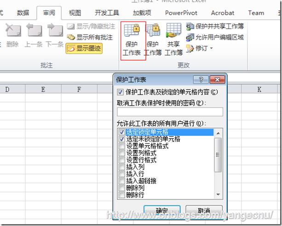Uncheck 选定未锁定的单元格 option

(122, 139)
